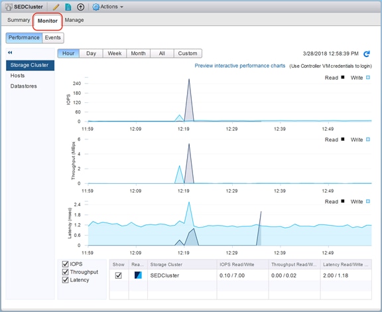Click the pencil edit icon in toolbar

pos(56,7)
